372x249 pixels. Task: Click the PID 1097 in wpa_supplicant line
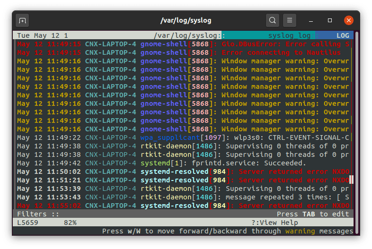[x=213, y=137]
